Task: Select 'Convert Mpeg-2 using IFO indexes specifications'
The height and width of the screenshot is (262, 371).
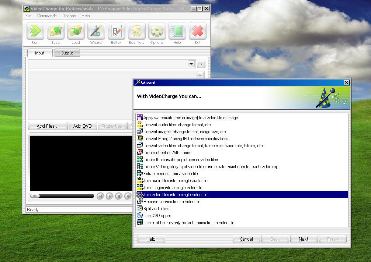Action: [x=242, y=139]
